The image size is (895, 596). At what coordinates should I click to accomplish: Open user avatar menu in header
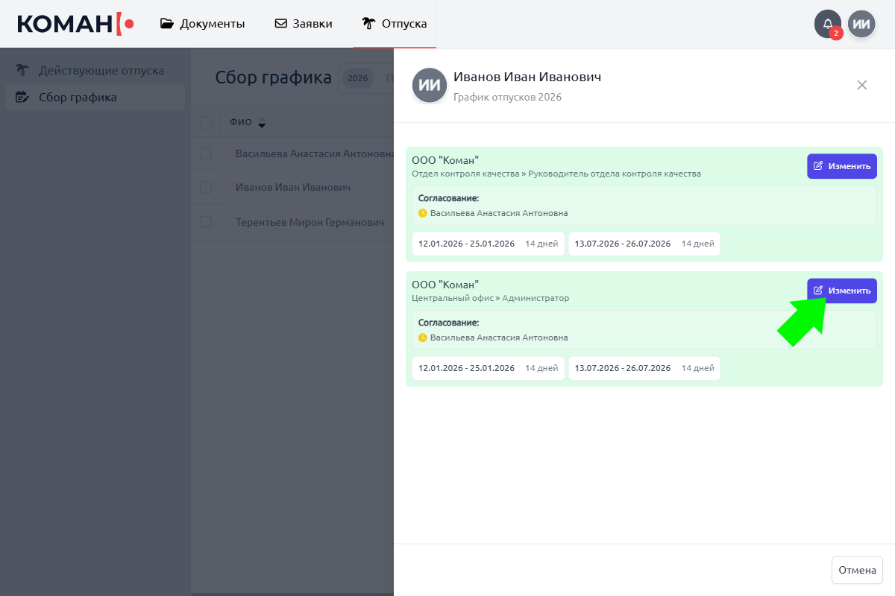coord(861,24)
